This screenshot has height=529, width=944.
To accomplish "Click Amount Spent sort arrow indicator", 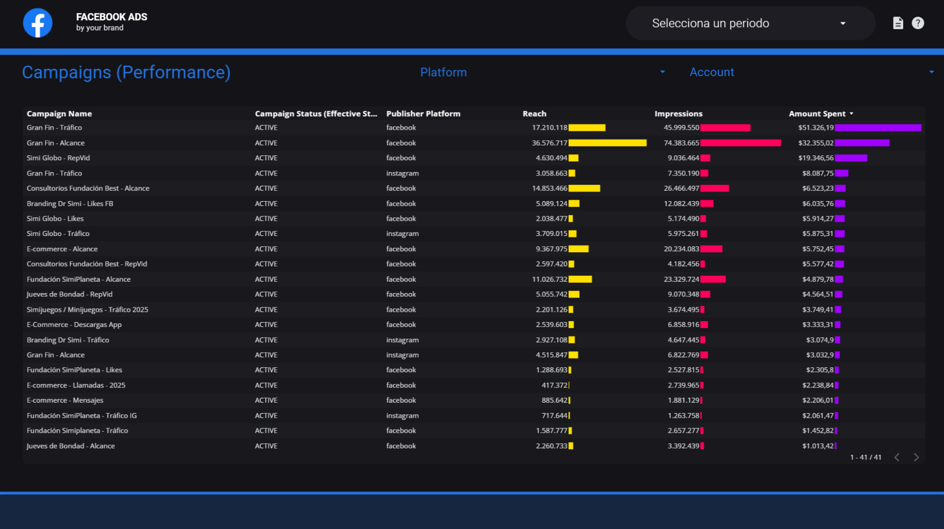I will (x=852, y=114).
